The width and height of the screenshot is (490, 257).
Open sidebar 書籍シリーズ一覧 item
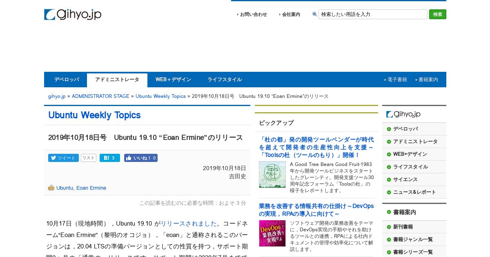pyautogui.click(x=414, y=252)
